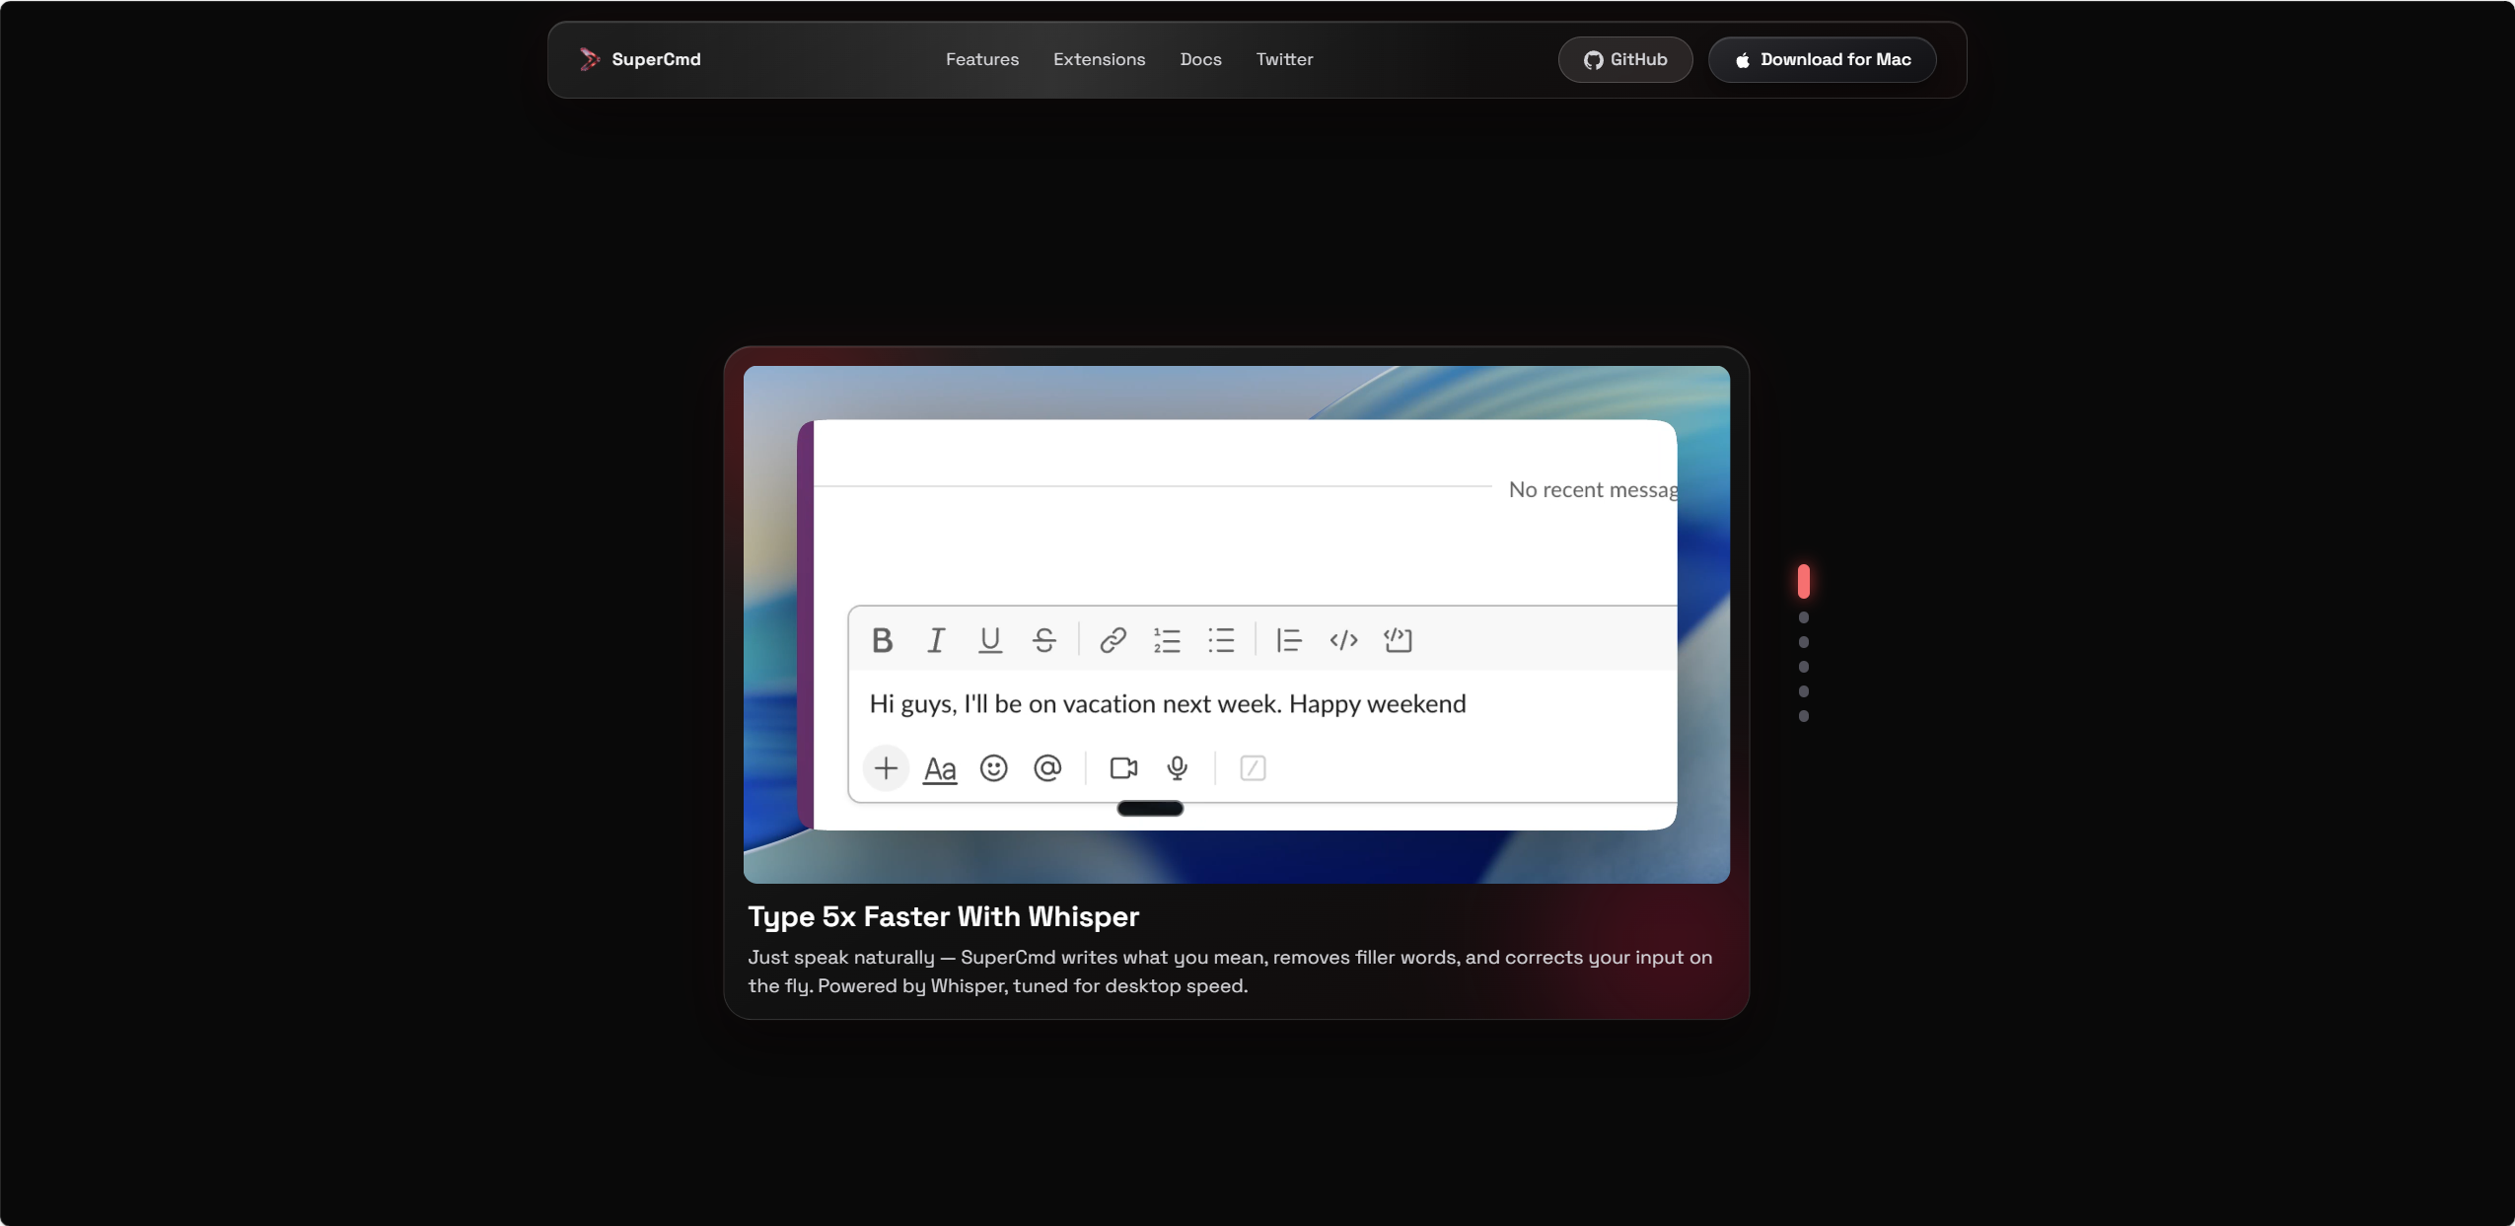Click Download for Mac button
The image size is (2515, 1226).
click(1822, 60)
